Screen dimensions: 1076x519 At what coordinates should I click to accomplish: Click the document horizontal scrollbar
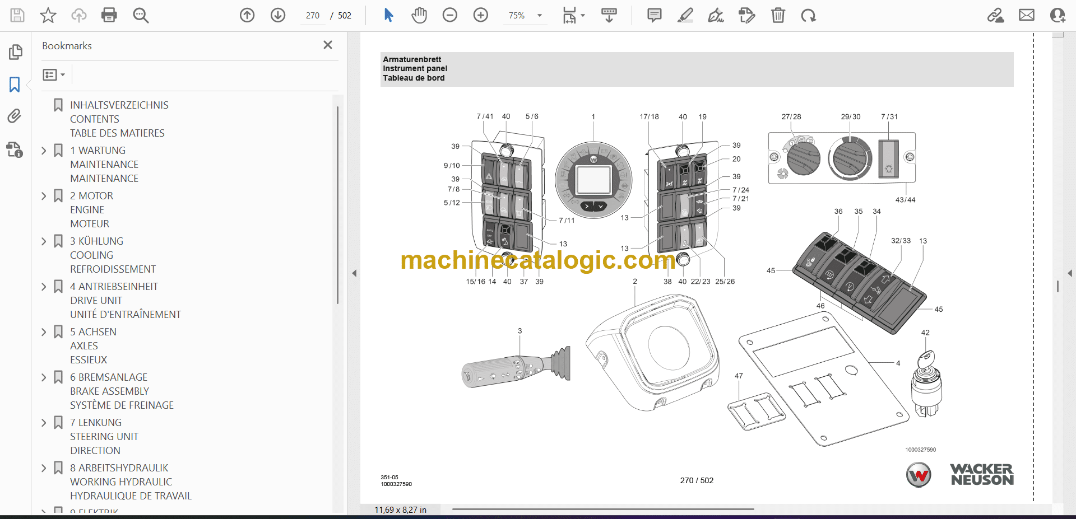[603, 509]
